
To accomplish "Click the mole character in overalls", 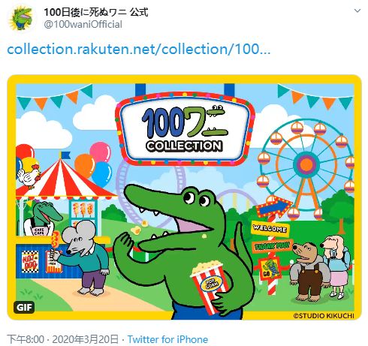I will (309, 271).
